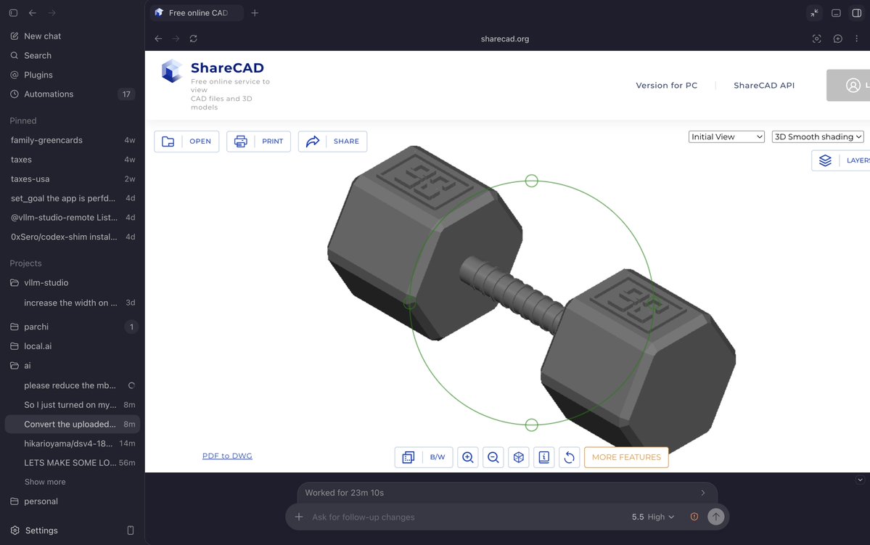Open the LETS MAKE SOME LO chat

[72, 462]
